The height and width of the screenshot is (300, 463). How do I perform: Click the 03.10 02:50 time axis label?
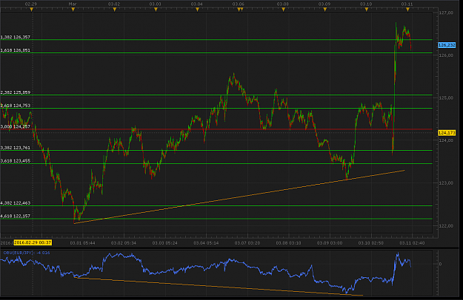click(x=371, y=243)
